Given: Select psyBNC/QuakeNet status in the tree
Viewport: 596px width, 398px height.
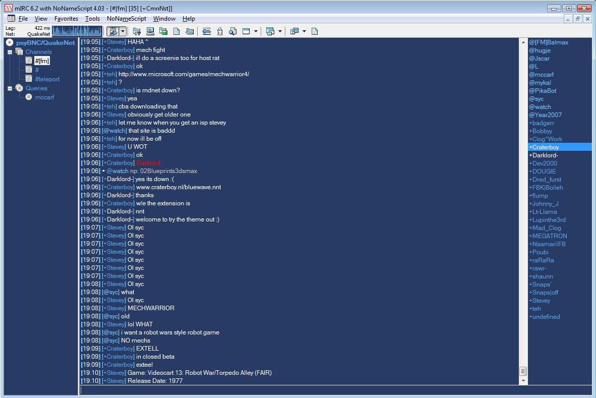Looking at the screenshot, I should point(45,42).
